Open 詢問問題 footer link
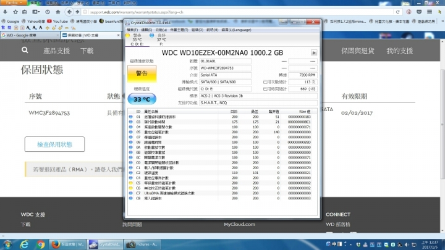The image size is (445, 250). point(132,225)
